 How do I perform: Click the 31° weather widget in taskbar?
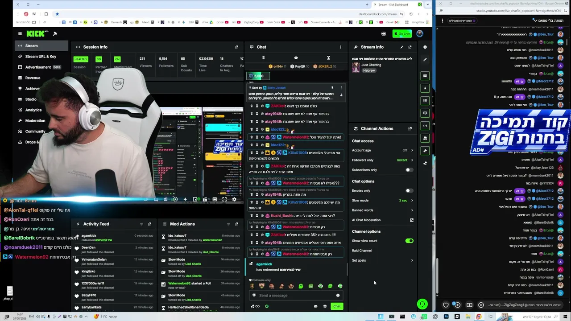106,317
